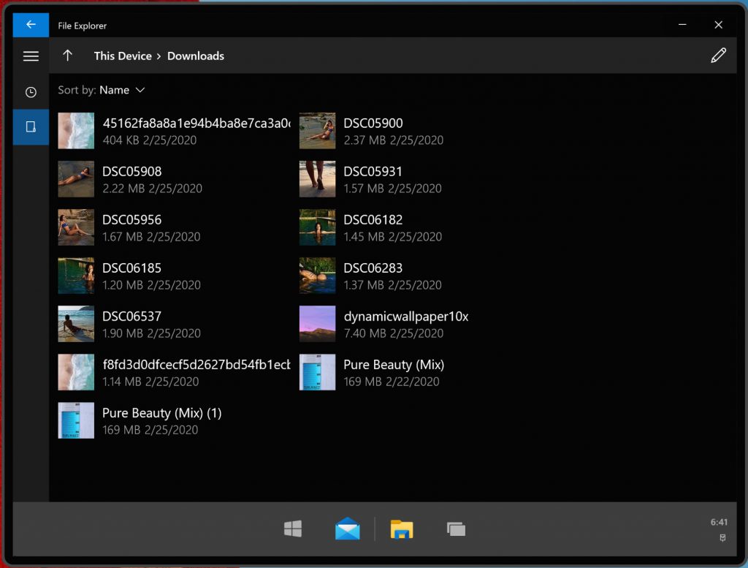Click the Task View taskbar icon
Screen dimensions: 748x568
[x=456, y=529]
